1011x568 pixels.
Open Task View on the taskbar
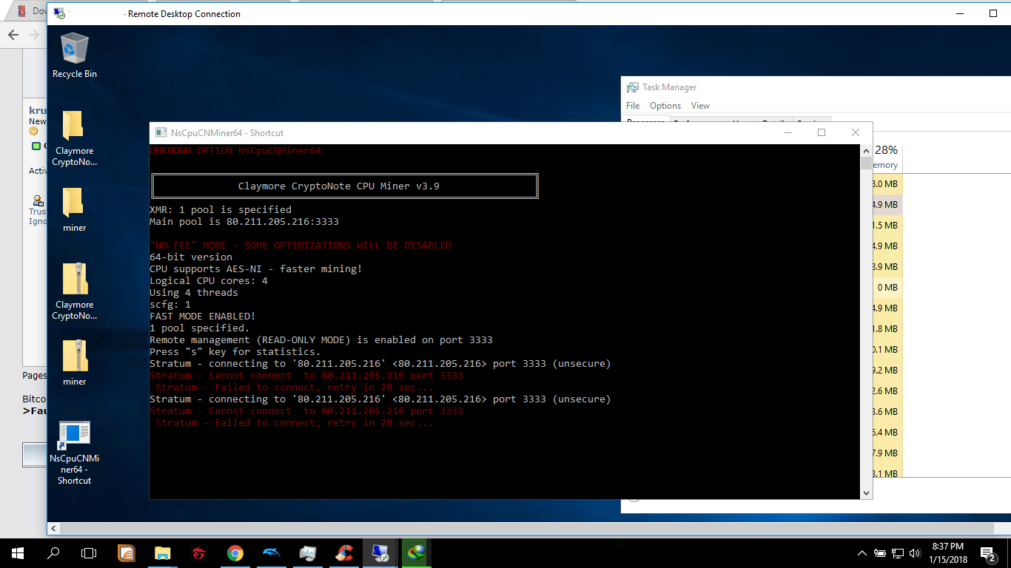pyautogui.click(x=89, y=552)
